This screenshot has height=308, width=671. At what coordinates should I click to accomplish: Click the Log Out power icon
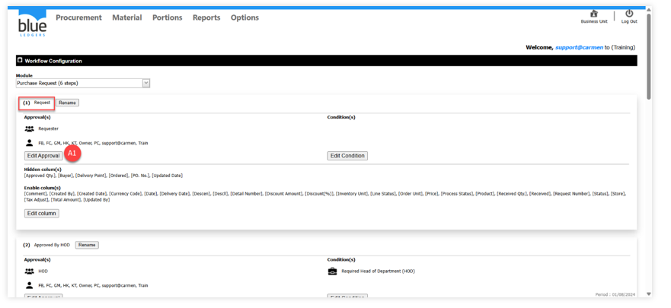pyautogui.click(x=628, y=14)
